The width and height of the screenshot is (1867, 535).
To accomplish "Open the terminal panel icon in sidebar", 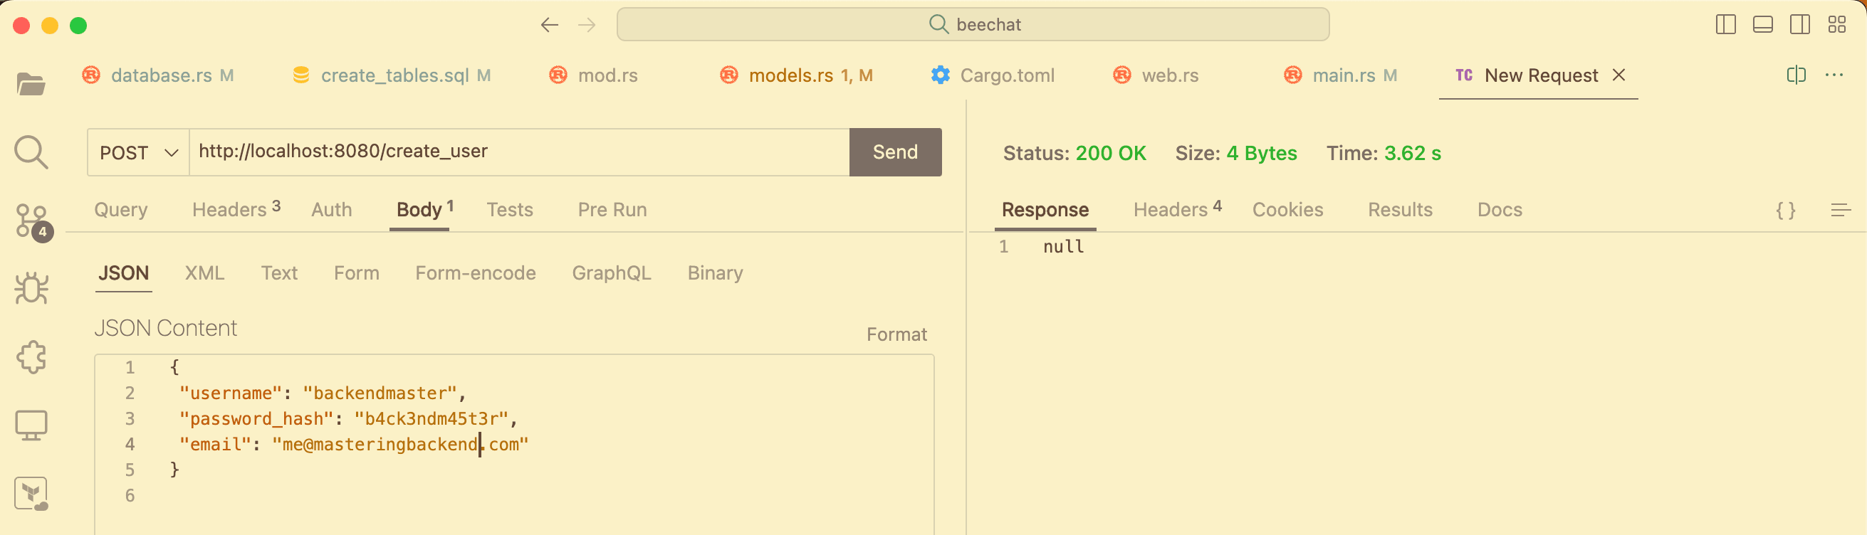I will pyautogui.click(x=32, y=424).
